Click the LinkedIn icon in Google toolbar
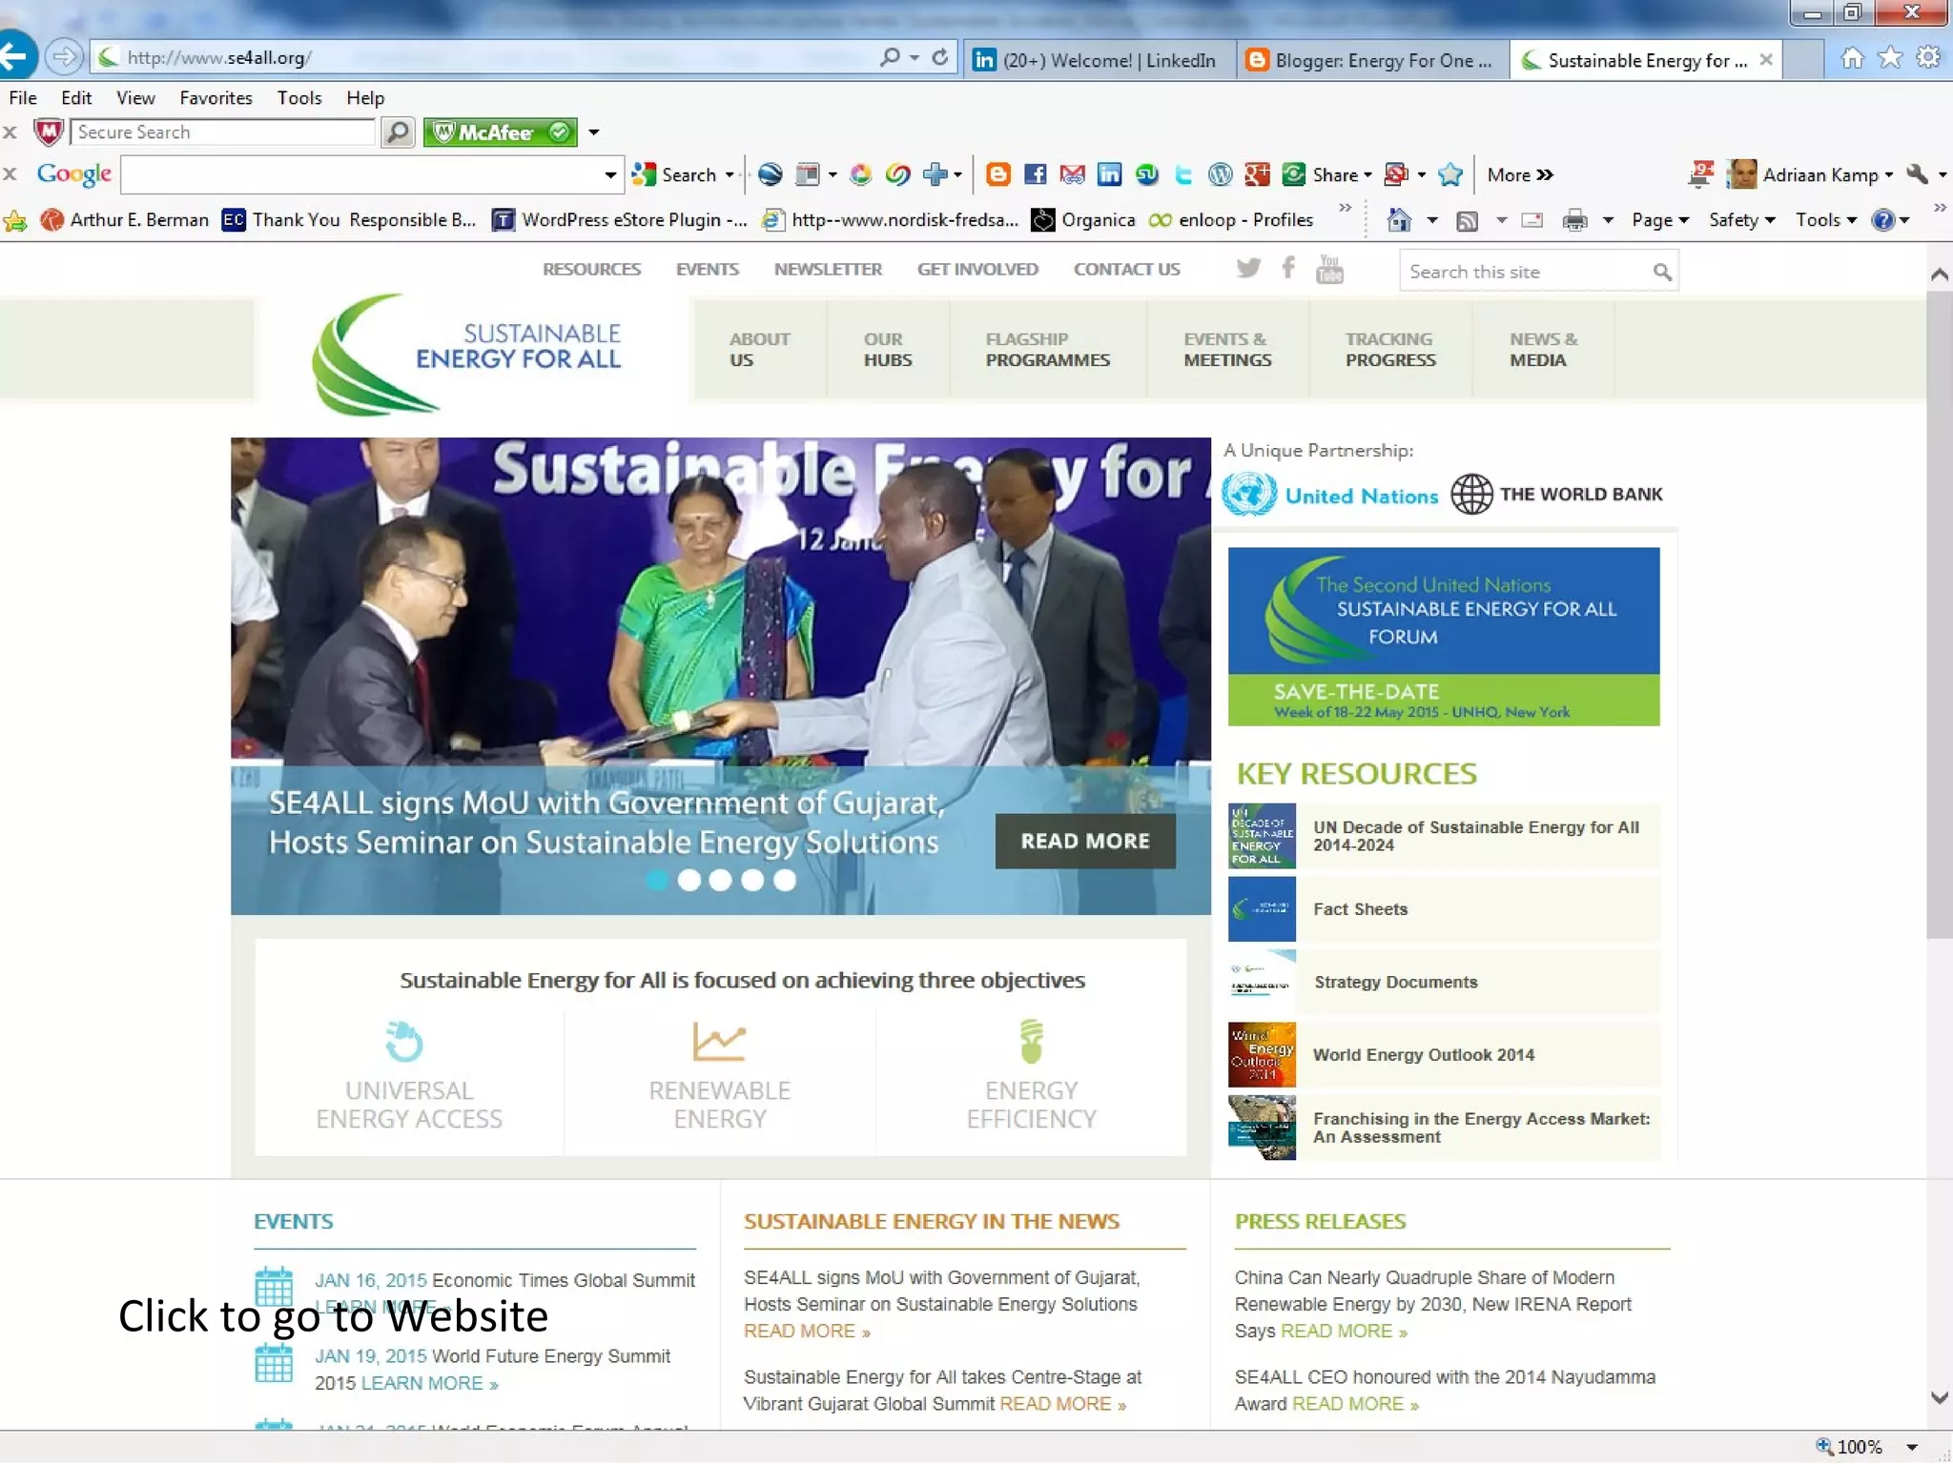This screenshot has width=1953, height=1464. [1109, 174]
